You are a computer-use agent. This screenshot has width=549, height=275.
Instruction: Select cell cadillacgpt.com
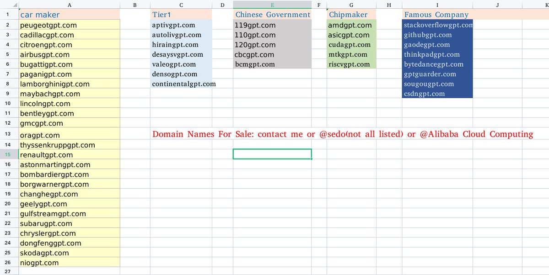[x=69, y=35]
